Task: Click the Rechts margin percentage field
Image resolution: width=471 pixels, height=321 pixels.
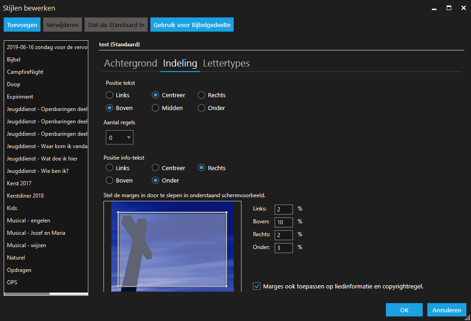Action: click(283, 235)
